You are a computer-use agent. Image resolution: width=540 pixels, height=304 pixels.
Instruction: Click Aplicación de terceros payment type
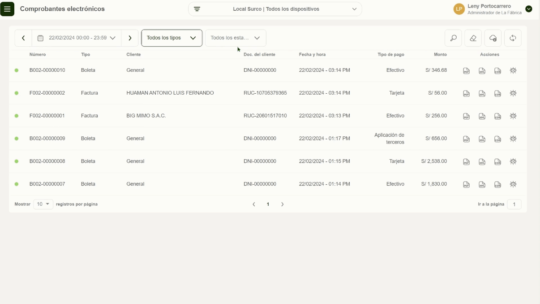click(x=389, y=139)
